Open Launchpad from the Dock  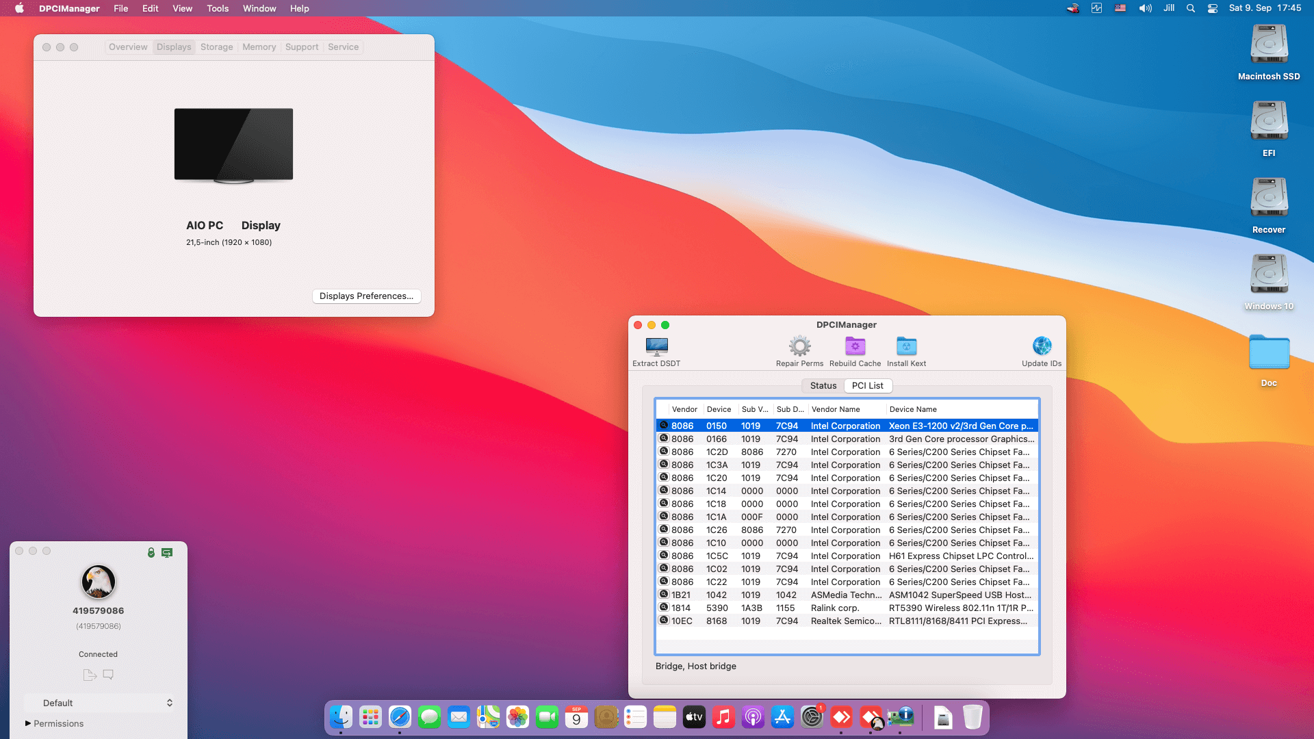(x=370, y=717)
